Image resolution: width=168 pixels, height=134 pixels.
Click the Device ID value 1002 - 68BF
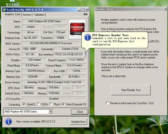30,49
